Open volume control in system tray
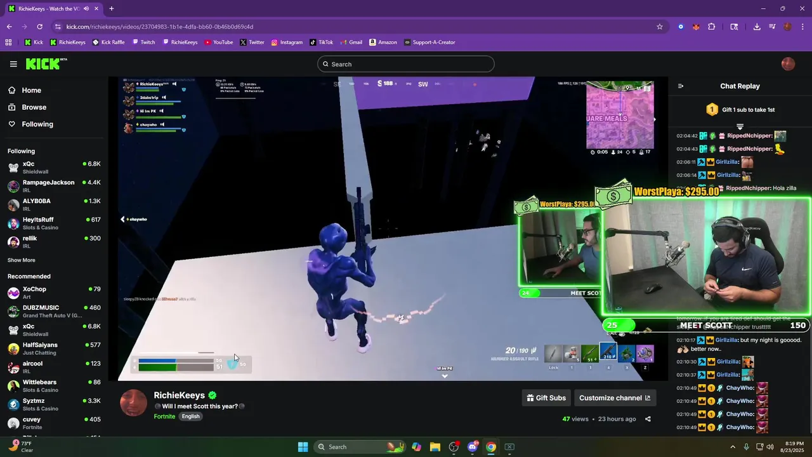Screen dimensions: 812x457 click(x=770, y=447)
